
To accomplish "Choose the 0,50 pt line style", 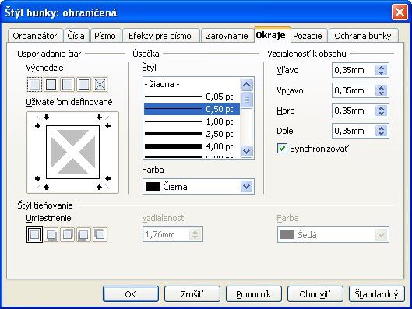I will click(192, 109).
